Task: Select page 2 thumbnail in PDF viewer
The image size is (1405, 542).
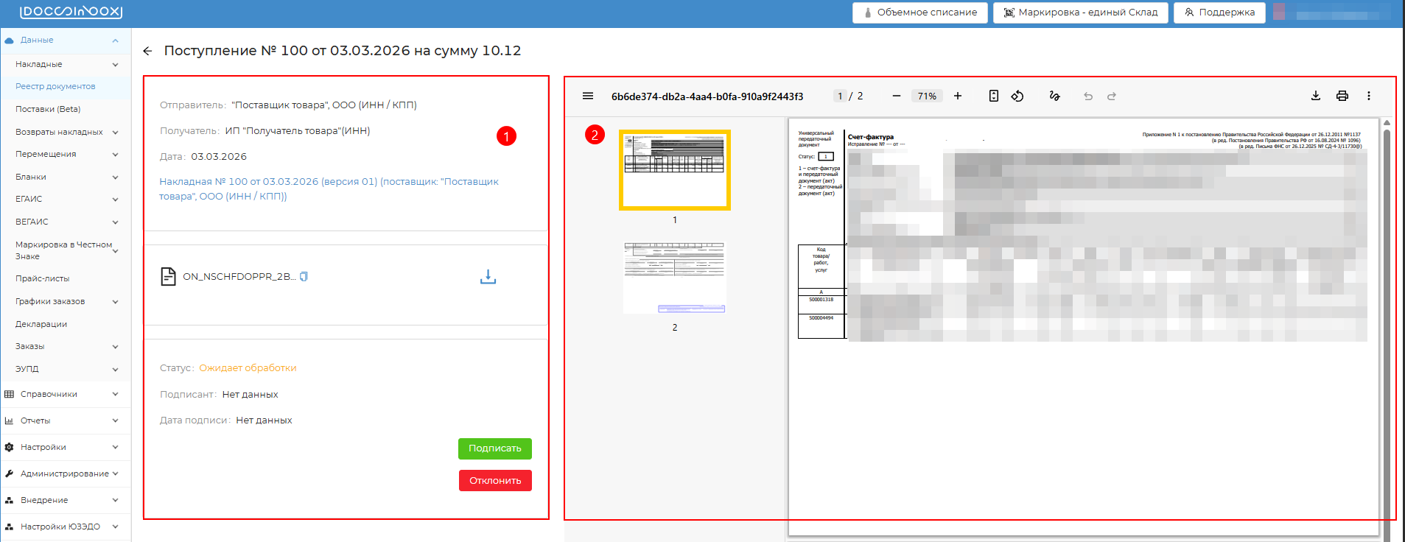Action: [x=674, y=278]
